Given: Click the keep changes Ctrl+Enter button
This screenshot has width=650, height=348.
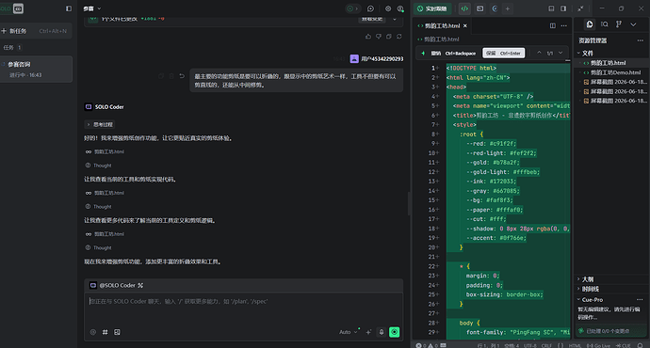Looking at the screenshot, I should [x=504, y=53].
